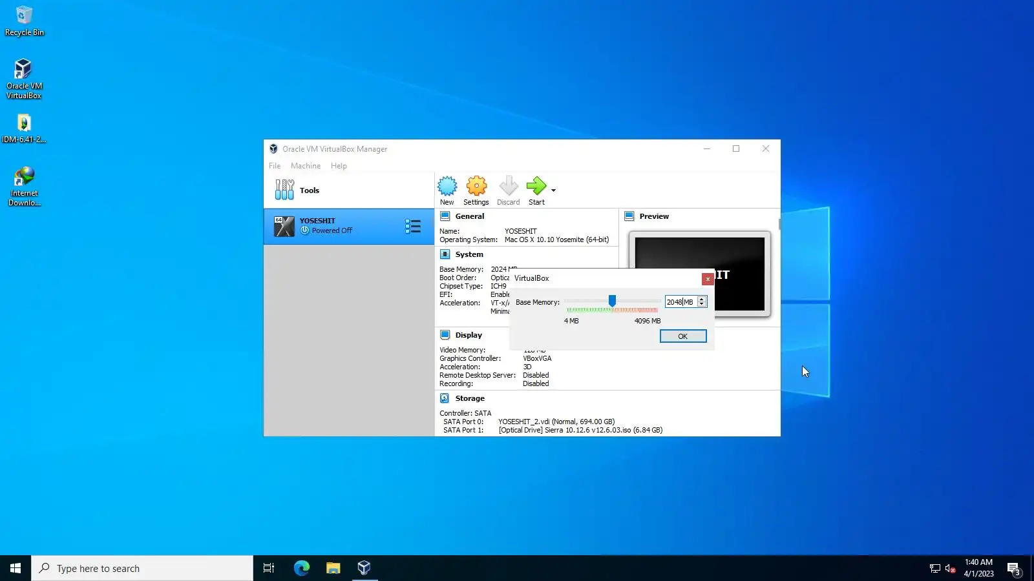Click the Preview panel monitor icon
This screenshot has width=1034, height=581.
(629, 216)
